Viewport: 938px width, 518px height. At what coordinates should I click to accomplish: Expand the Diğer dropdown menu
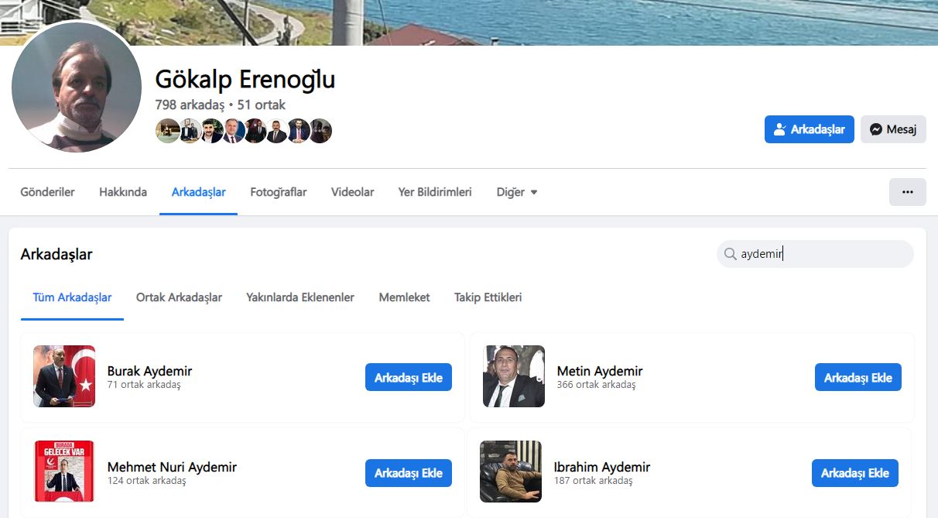point(517,192)
